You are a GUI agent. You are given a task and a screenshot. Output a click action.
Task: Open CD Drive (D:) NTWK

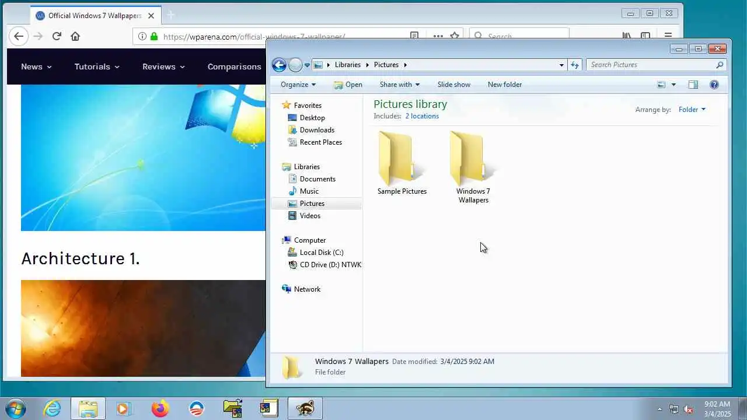coord(330,265)
